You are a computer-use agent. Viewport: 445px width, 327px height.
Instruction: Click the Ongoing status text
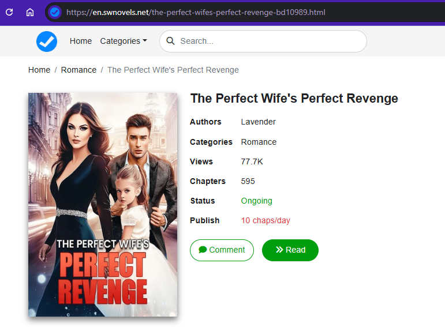pos(257,201)
